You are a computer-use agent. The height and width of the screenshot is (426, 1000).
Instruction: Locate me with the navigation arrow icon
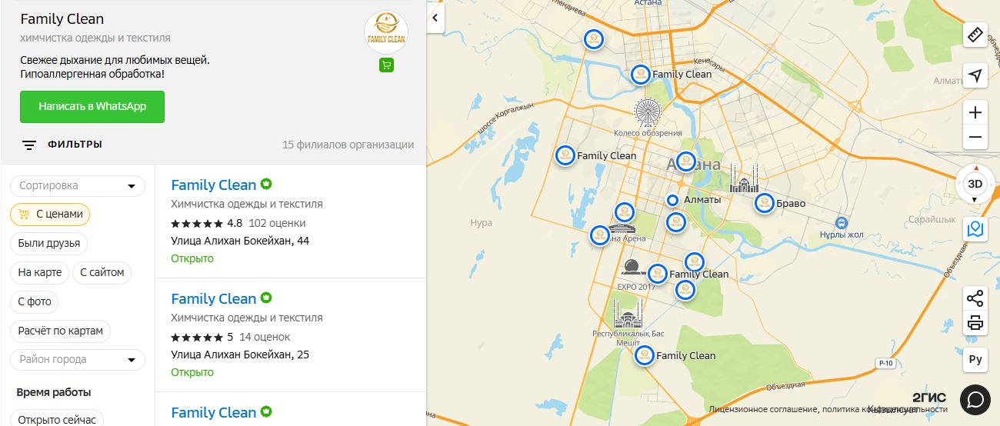975,75
